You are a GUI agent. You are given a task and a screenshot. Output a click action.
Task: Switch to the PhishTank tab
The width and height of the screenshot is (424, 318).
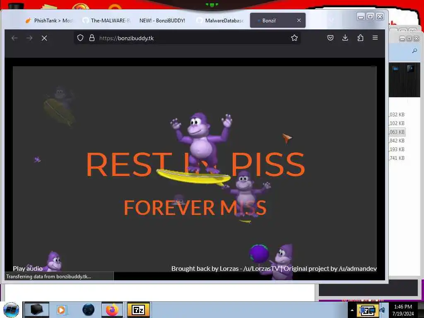coord(49,21)
